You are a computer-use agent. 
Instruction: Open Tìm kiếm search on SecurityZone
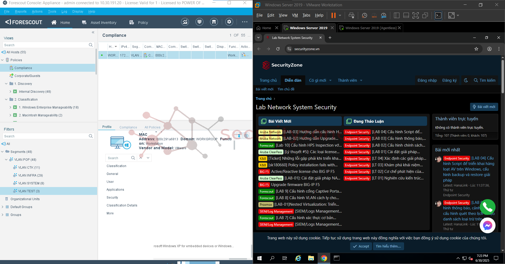coord(484,80)
